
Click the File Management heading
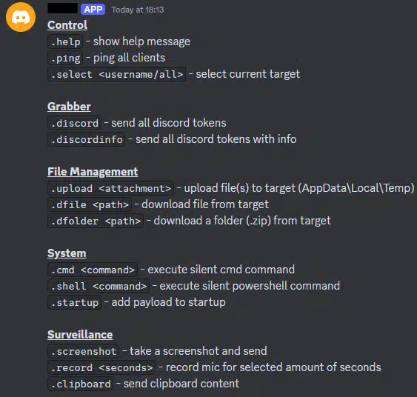tap(93, 172)
